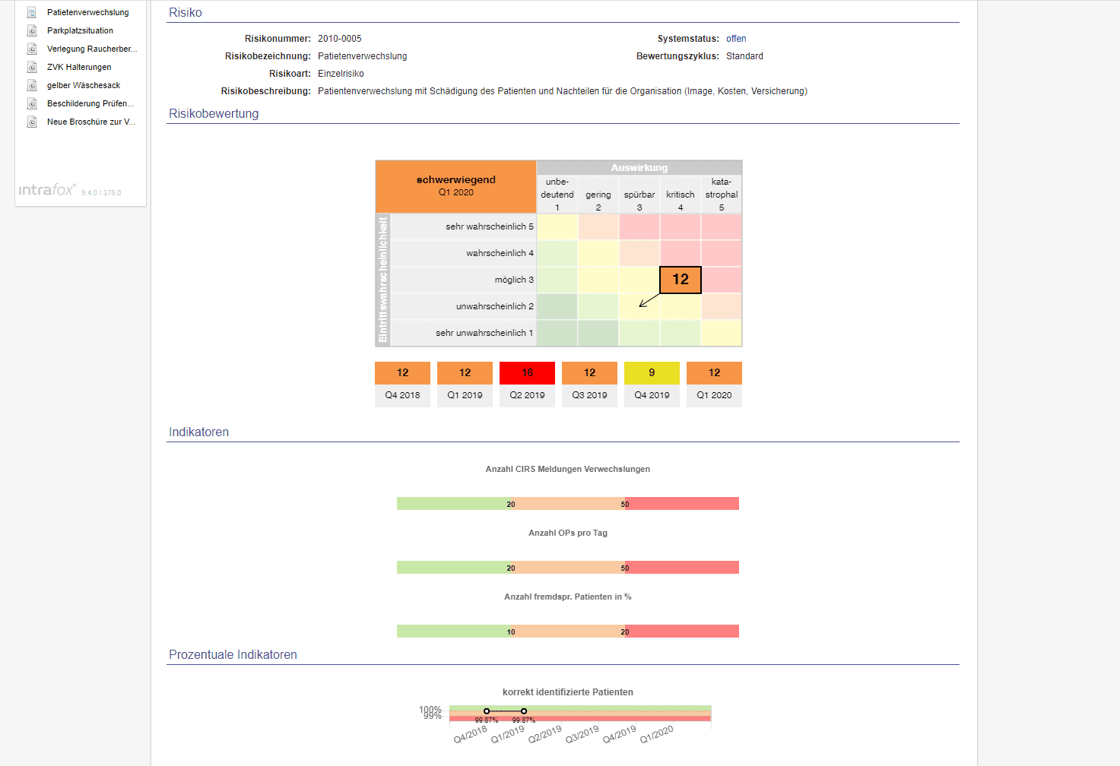Viewport: 1120px width, 766px height.
Task: Open the offen system status link
Action: [x=735, y=39]
